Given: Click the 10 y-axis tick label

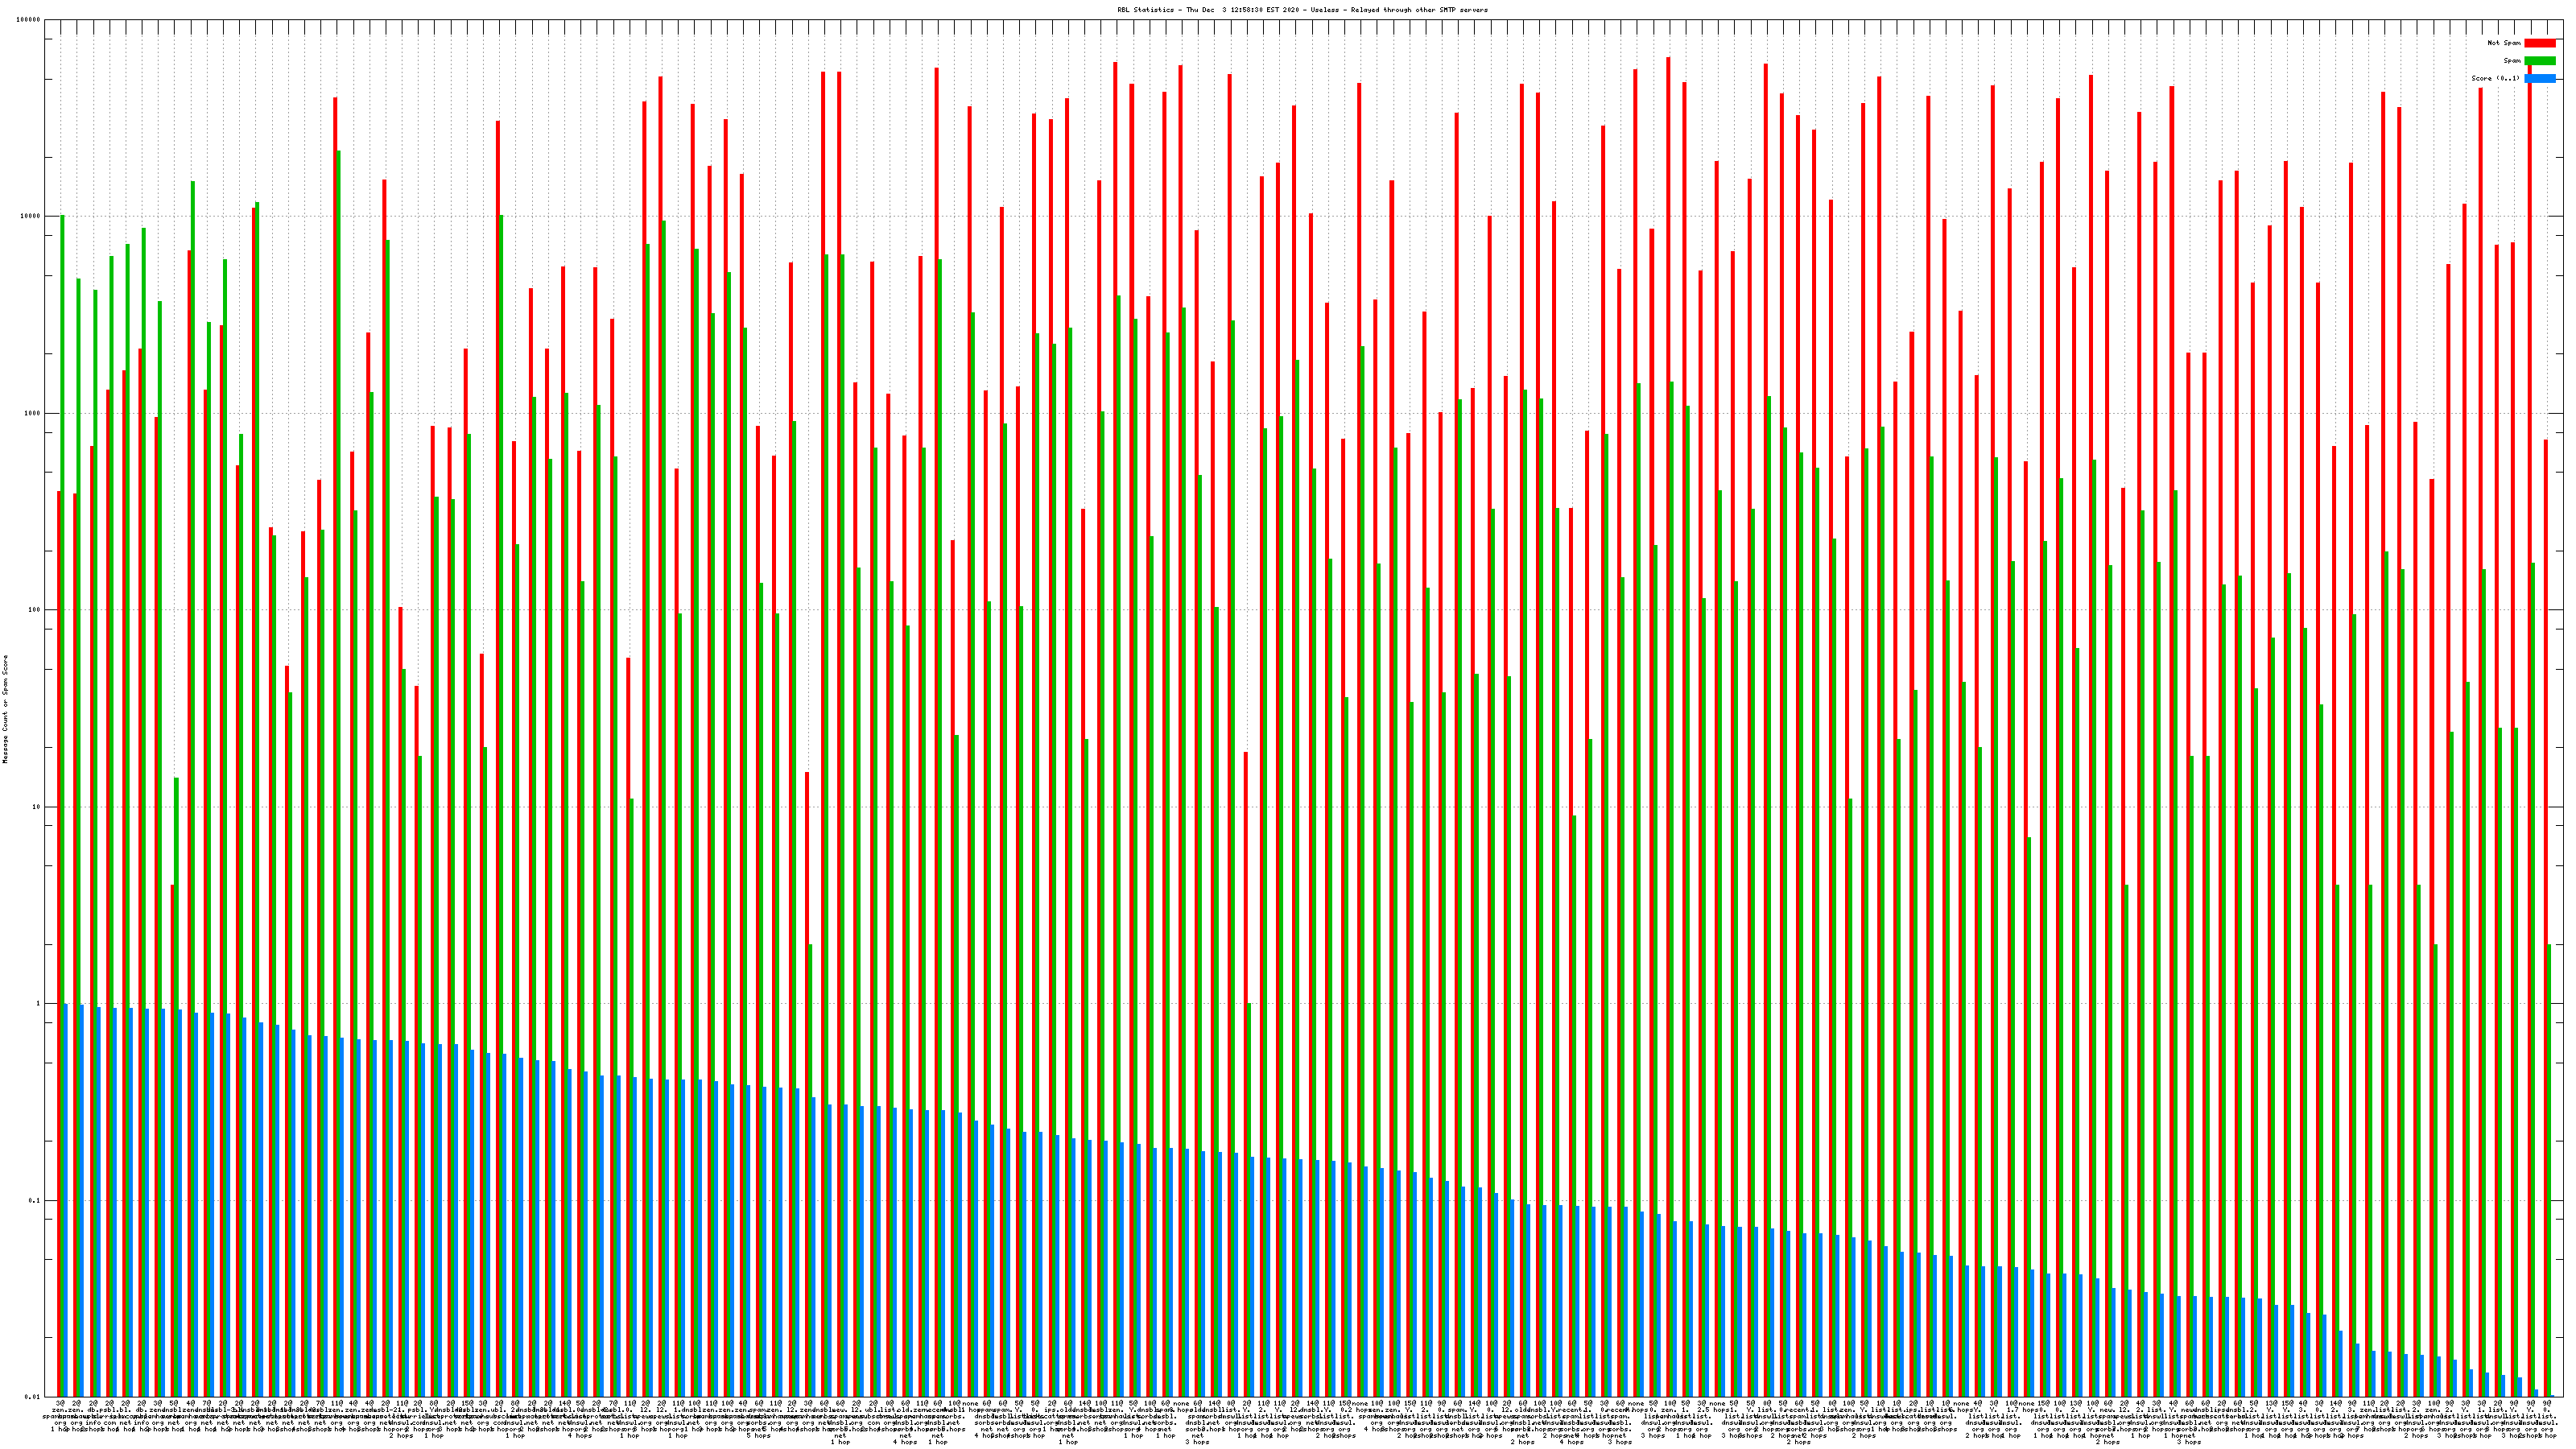Looking at the screenshot, I should [38, 807].
